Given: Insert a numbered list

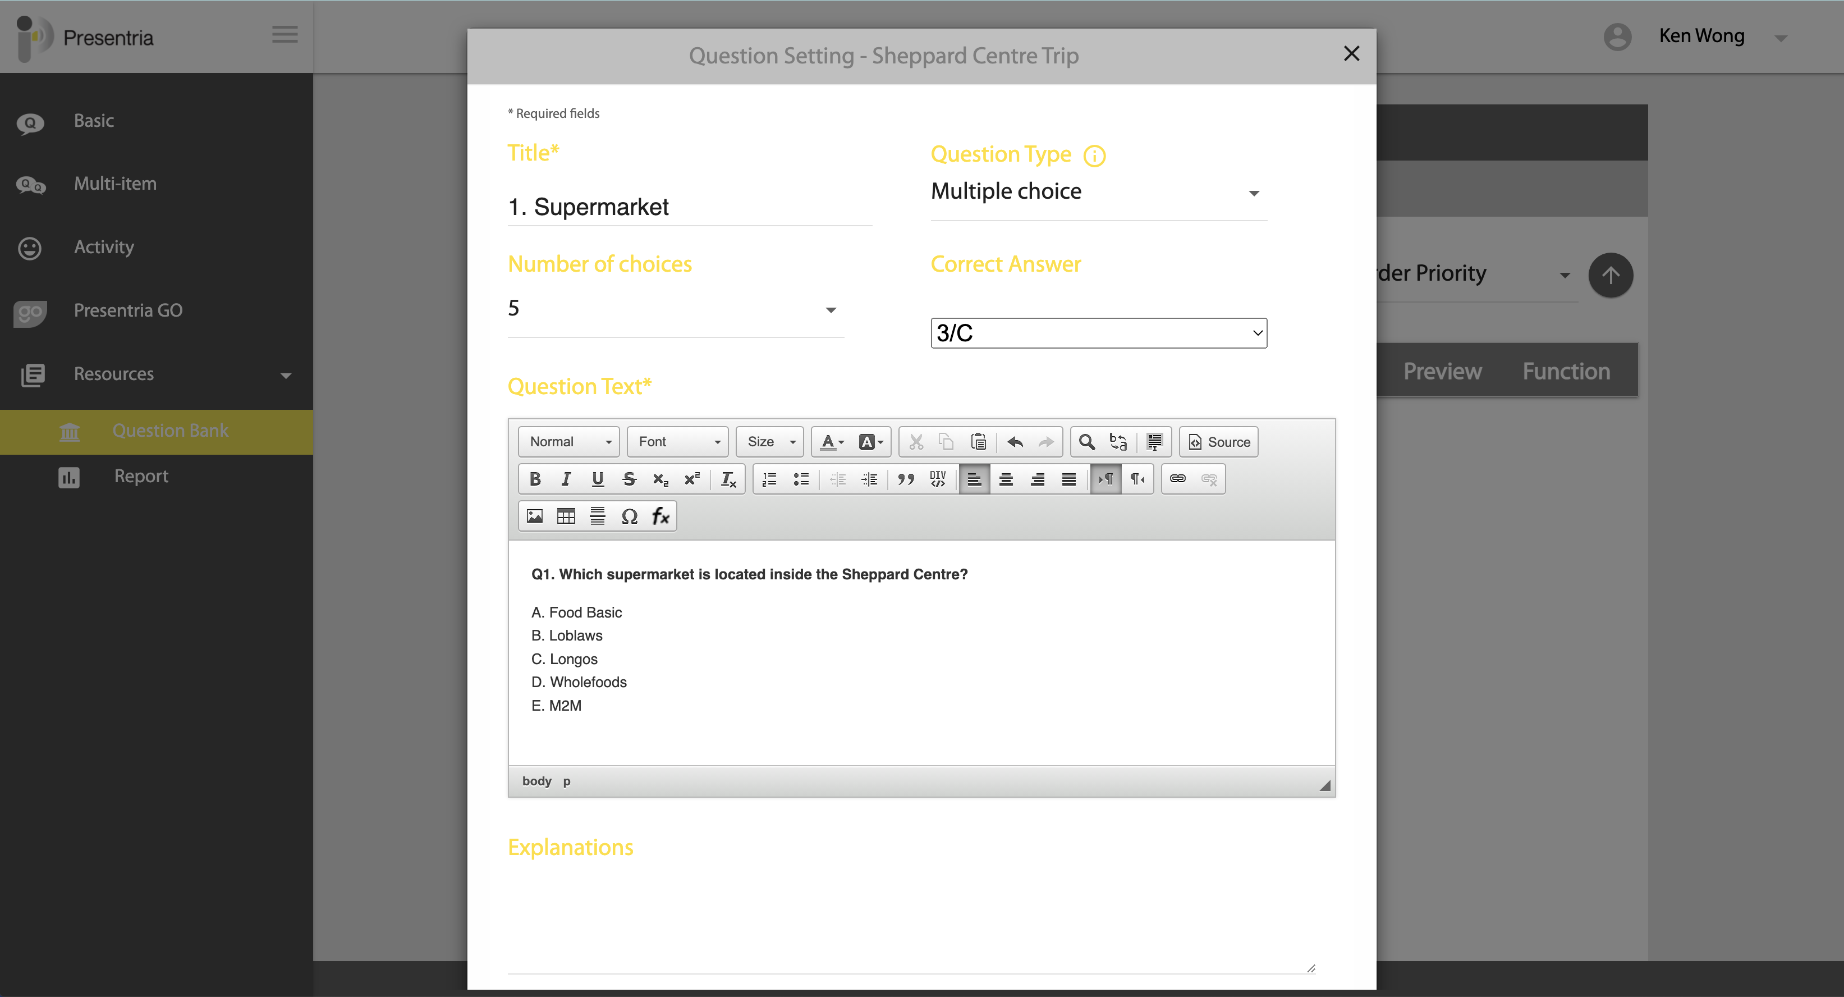Looking at the screenshot, I should 769,479.
